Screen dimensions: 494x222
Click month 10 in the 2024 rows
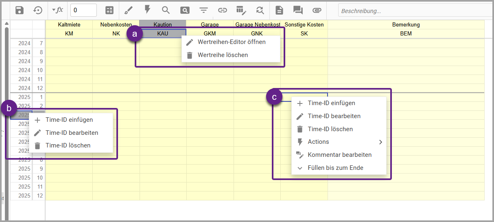point(39,70)
